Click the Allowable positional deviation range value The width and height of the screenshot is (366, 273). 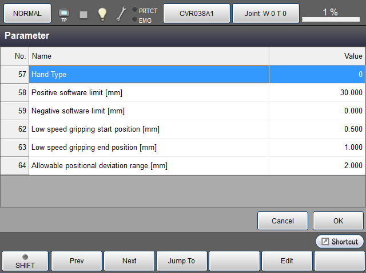(316, 166)
